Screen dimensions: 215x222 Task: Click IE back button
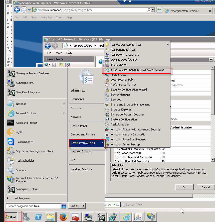click(17, 10)
